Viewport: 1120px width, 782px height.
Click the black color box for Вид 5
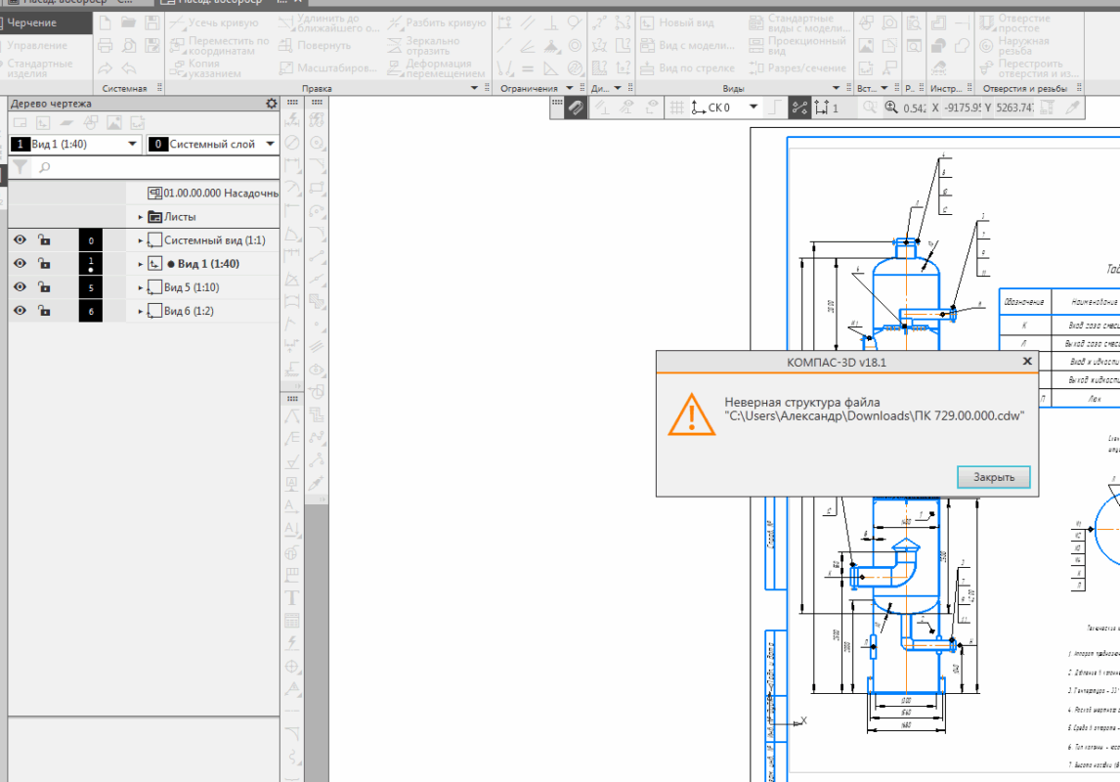91,287
